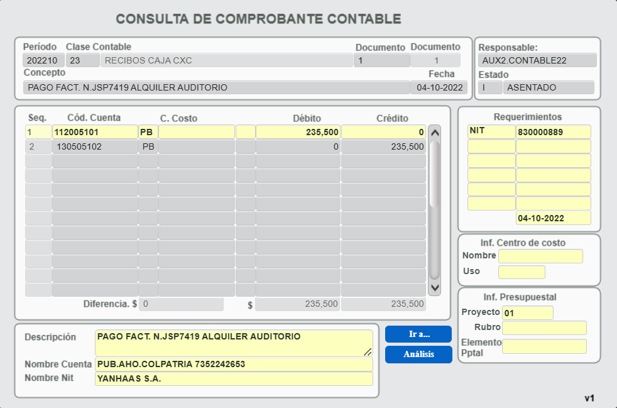Click Seq. cell 1 in the table
Image resolution: width=617 pixels, height=408 pixels.
tap(38, 132)
